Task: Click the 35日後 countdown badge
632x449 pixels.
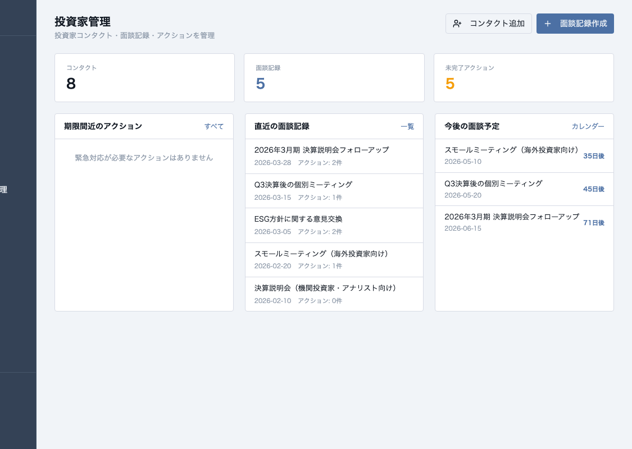Action: [594, 156]
